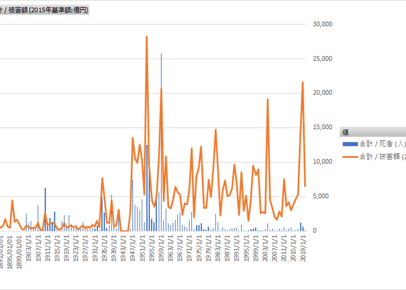
Task: Click the 1919/1/1 date axis label
Action: (66, 248)
